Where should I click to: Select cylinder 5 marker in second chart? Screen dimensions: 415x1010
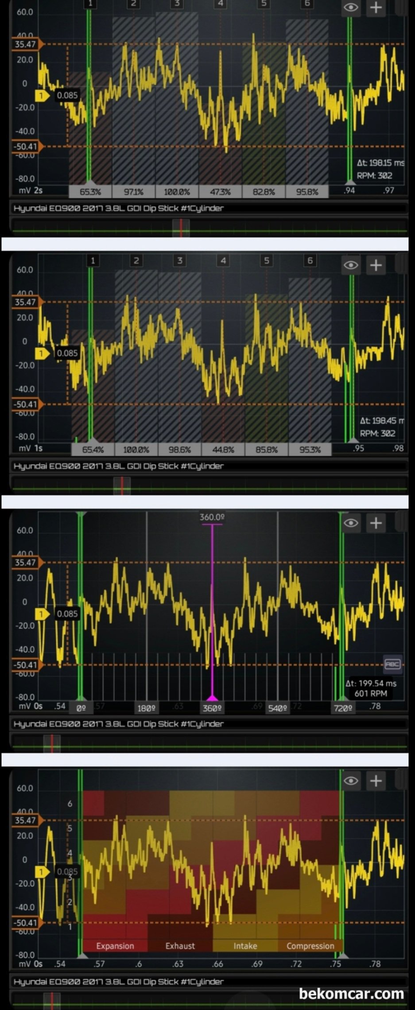tap(266, 260)
